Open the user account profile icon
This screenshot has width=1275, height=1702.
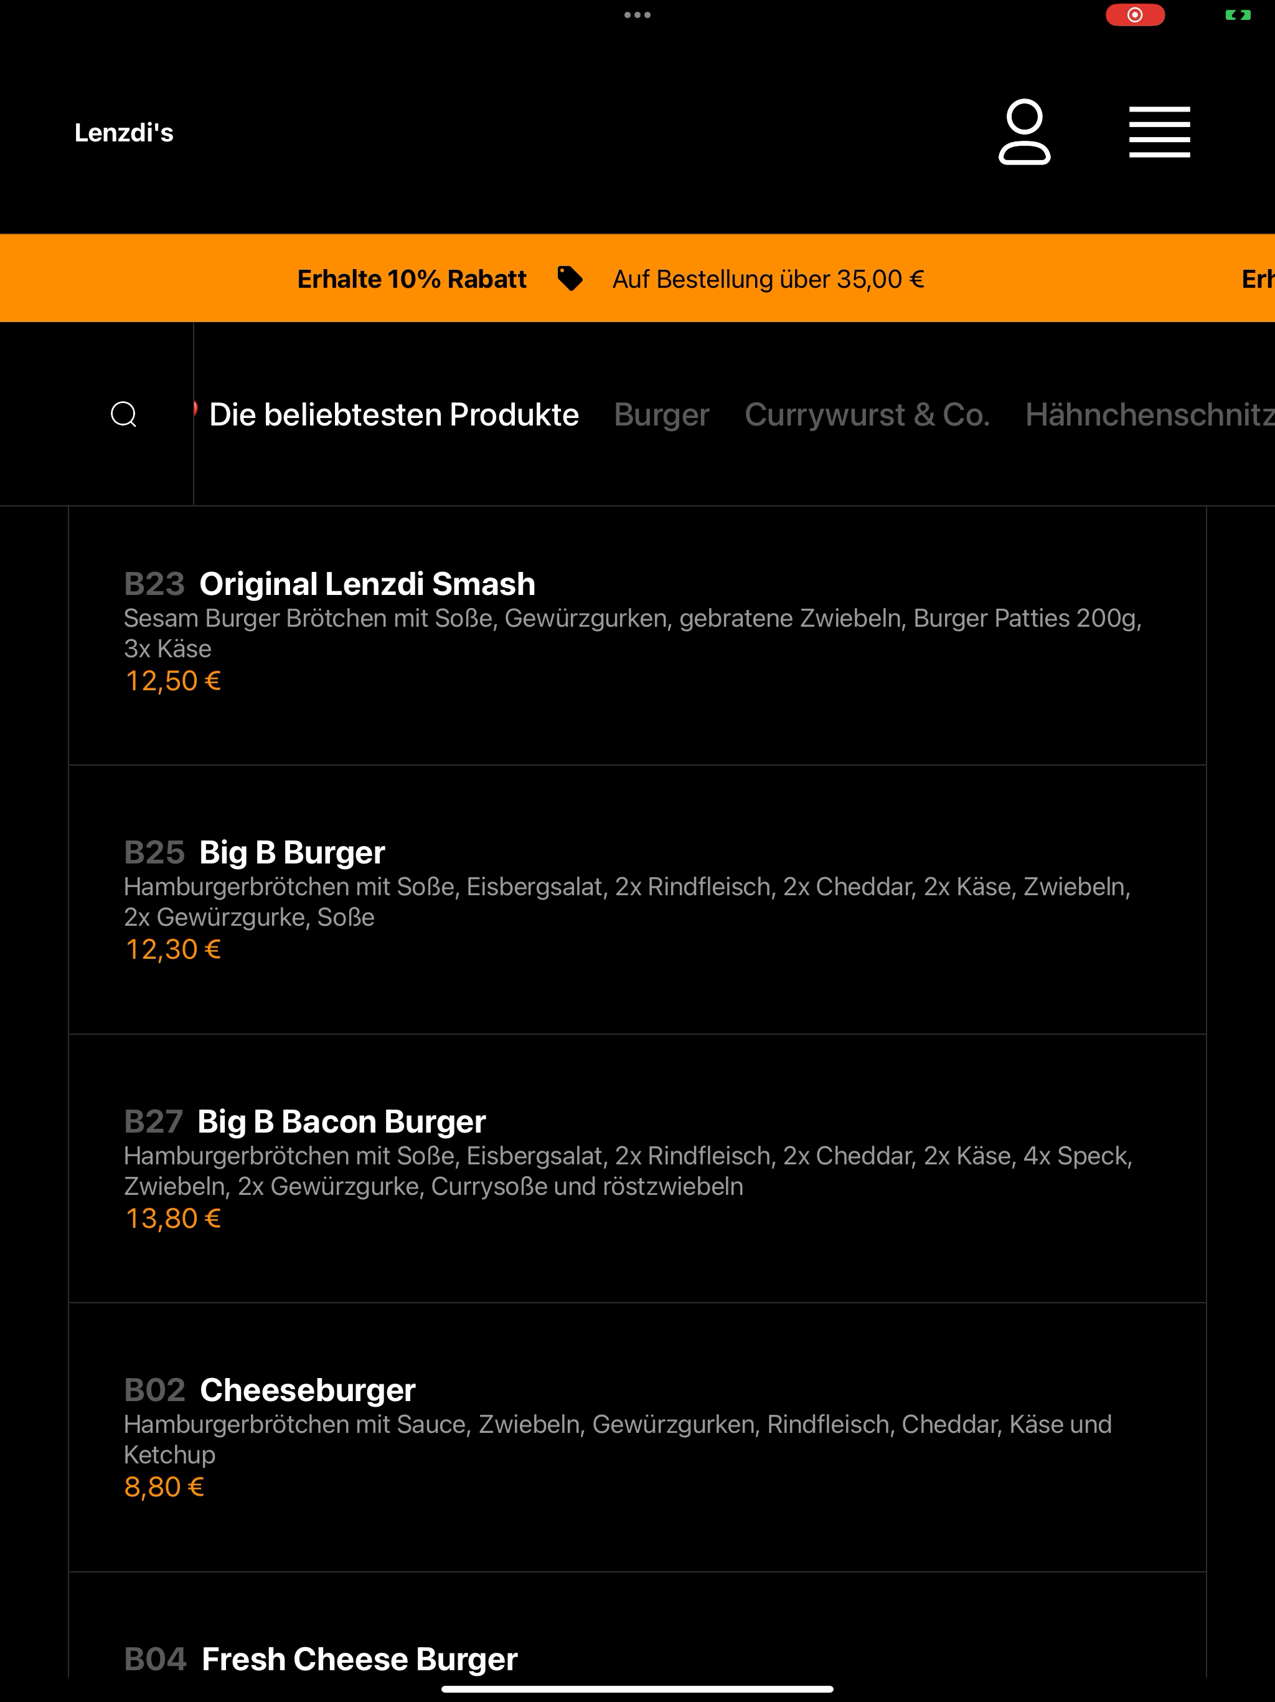[1023, 132]
